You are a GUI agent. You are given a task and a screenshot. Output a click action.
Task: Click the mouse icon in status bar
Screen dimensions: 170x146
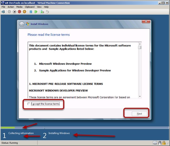tap(160, 143)
